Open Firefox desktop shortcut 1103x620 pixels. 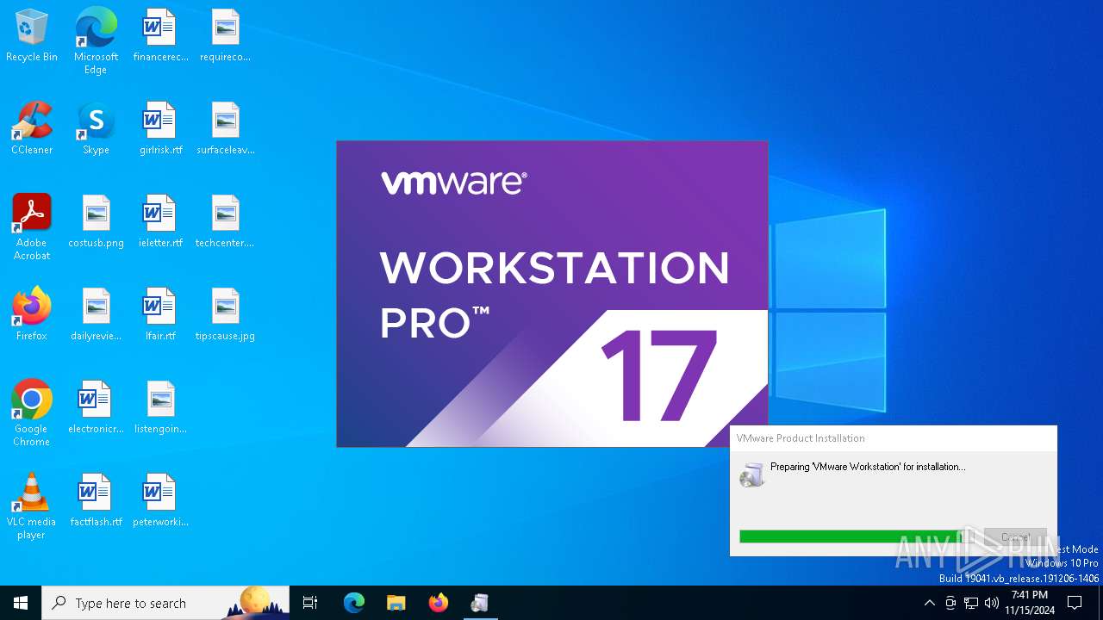(x=32, y=315)
